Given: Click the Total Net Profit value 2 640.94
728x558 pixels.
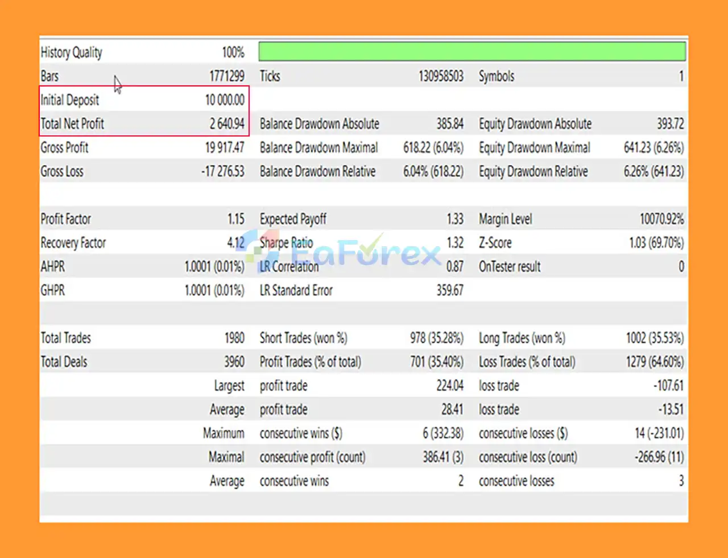Looking at the screenshot, I should 227,124.
